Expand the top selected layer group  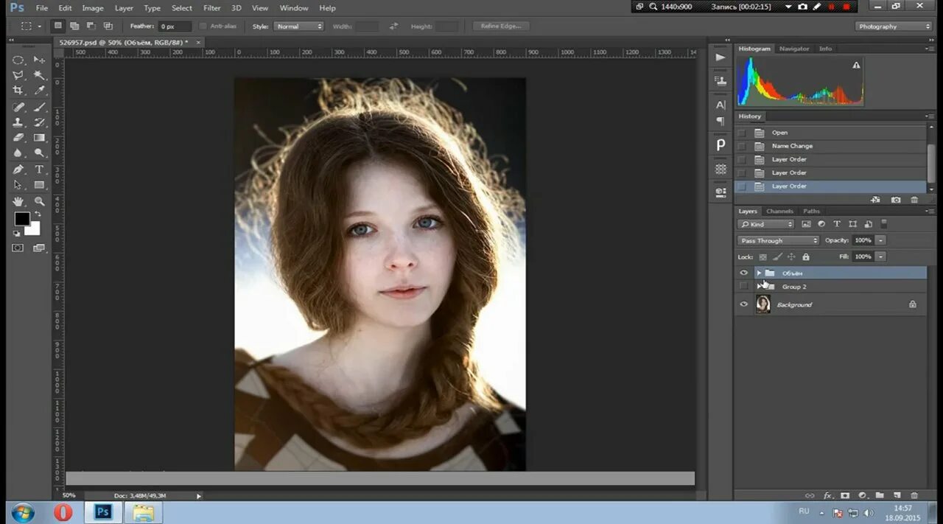click(759, 273)
